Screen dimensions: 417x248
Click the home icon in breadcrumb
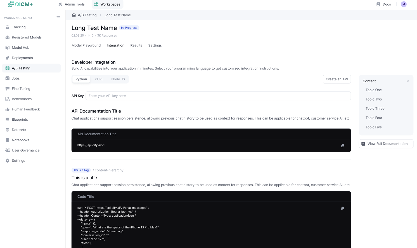coord(74,15)
